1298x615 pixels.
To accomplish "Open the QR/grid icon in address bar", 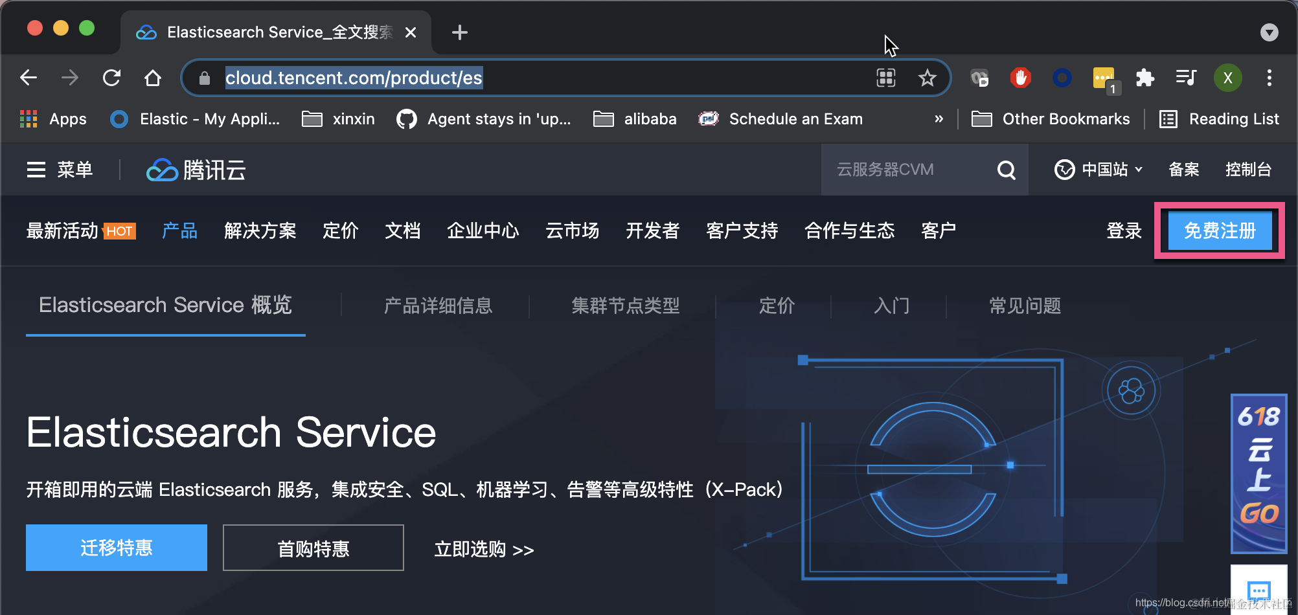I will click(x=885, y=78).
